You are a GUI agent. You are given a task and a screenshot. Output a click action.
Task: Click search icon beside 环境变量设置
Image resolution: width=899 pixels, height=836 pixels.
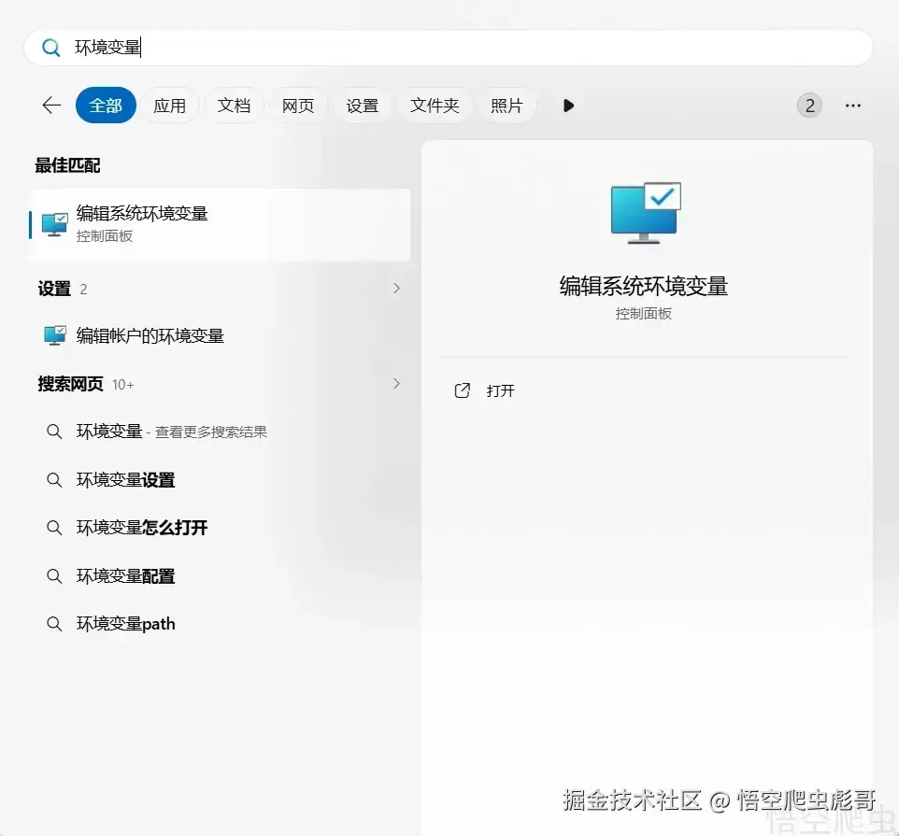[54, 479]
